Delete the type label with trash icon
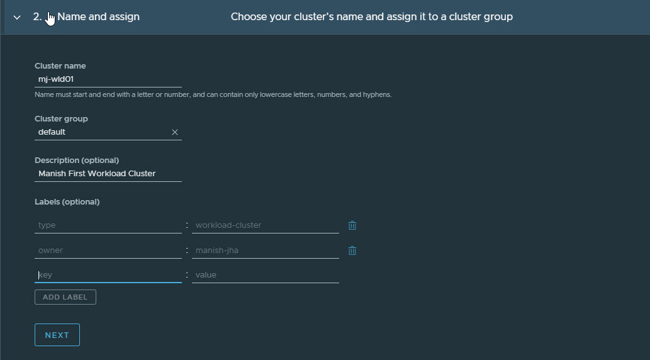The height and width of the screenshot is (360, 650). pos(352,225)
